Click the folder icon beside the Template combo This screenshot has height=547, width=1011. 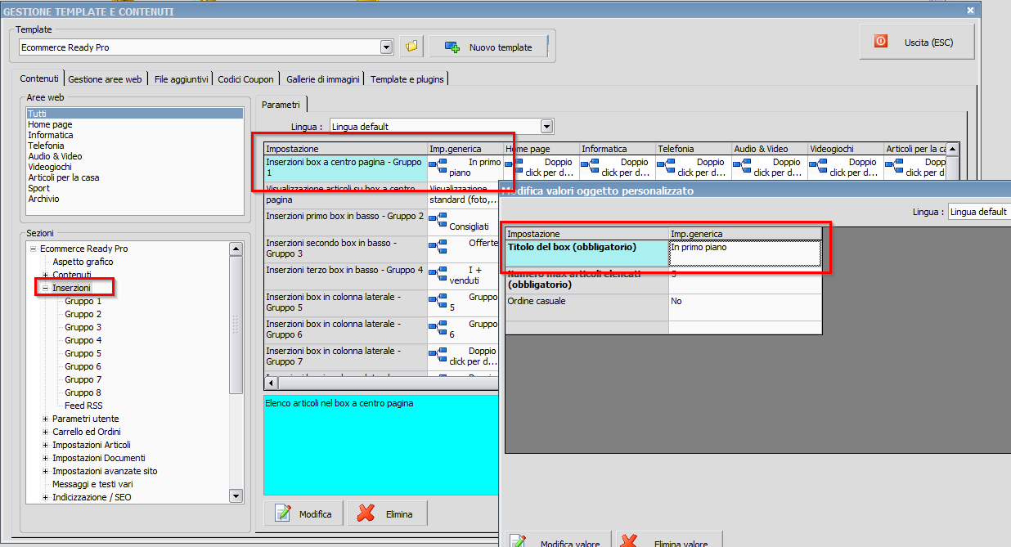point(411,47)
